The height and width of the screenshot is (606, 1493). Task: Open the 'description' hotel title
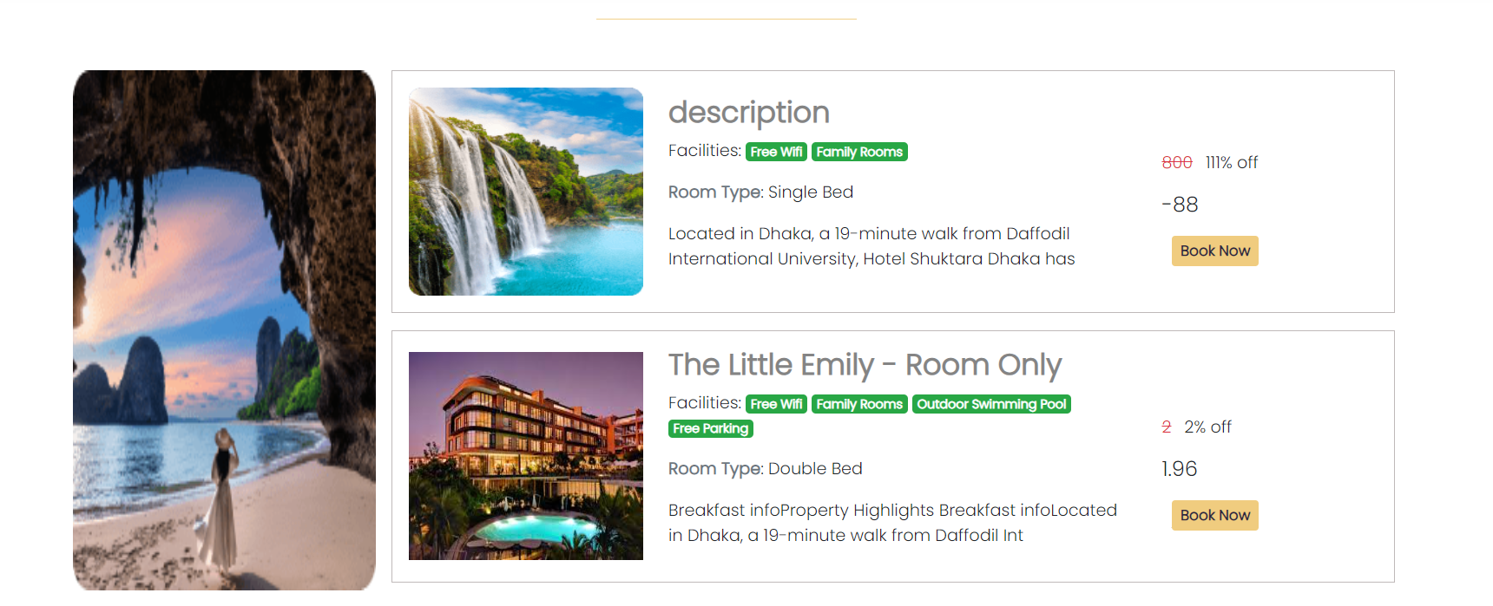click(748, 113)
